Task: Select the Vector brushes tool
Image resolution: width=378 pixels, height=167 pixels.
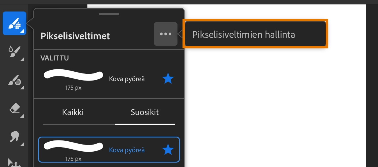Action: (14, 80)
